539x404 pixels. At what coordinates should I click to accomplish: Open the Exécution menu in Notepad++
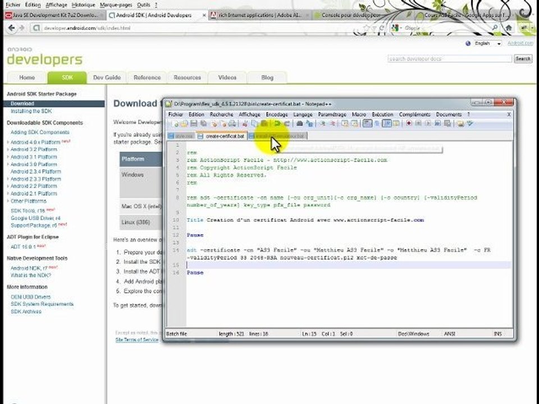382,114
